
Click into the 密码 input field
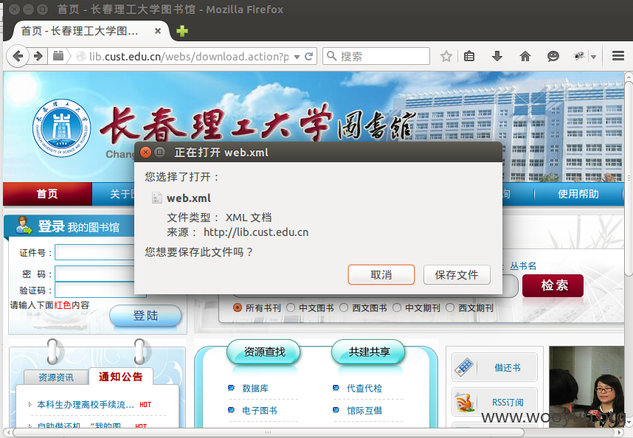[x=95, y=274]
